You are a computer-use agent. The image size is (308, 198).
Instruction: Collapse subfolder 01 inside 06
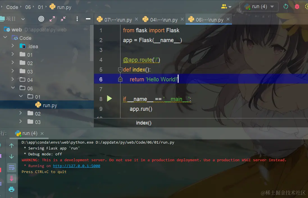[x=21, y=96]
